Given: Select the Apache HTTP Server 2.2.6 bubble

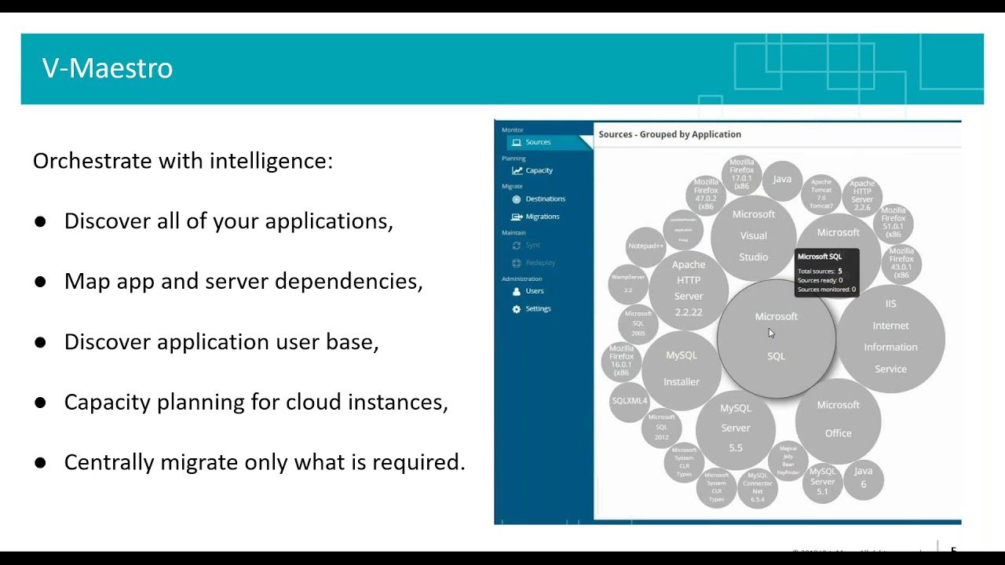Looking at the screenshot, I should 862,196.
